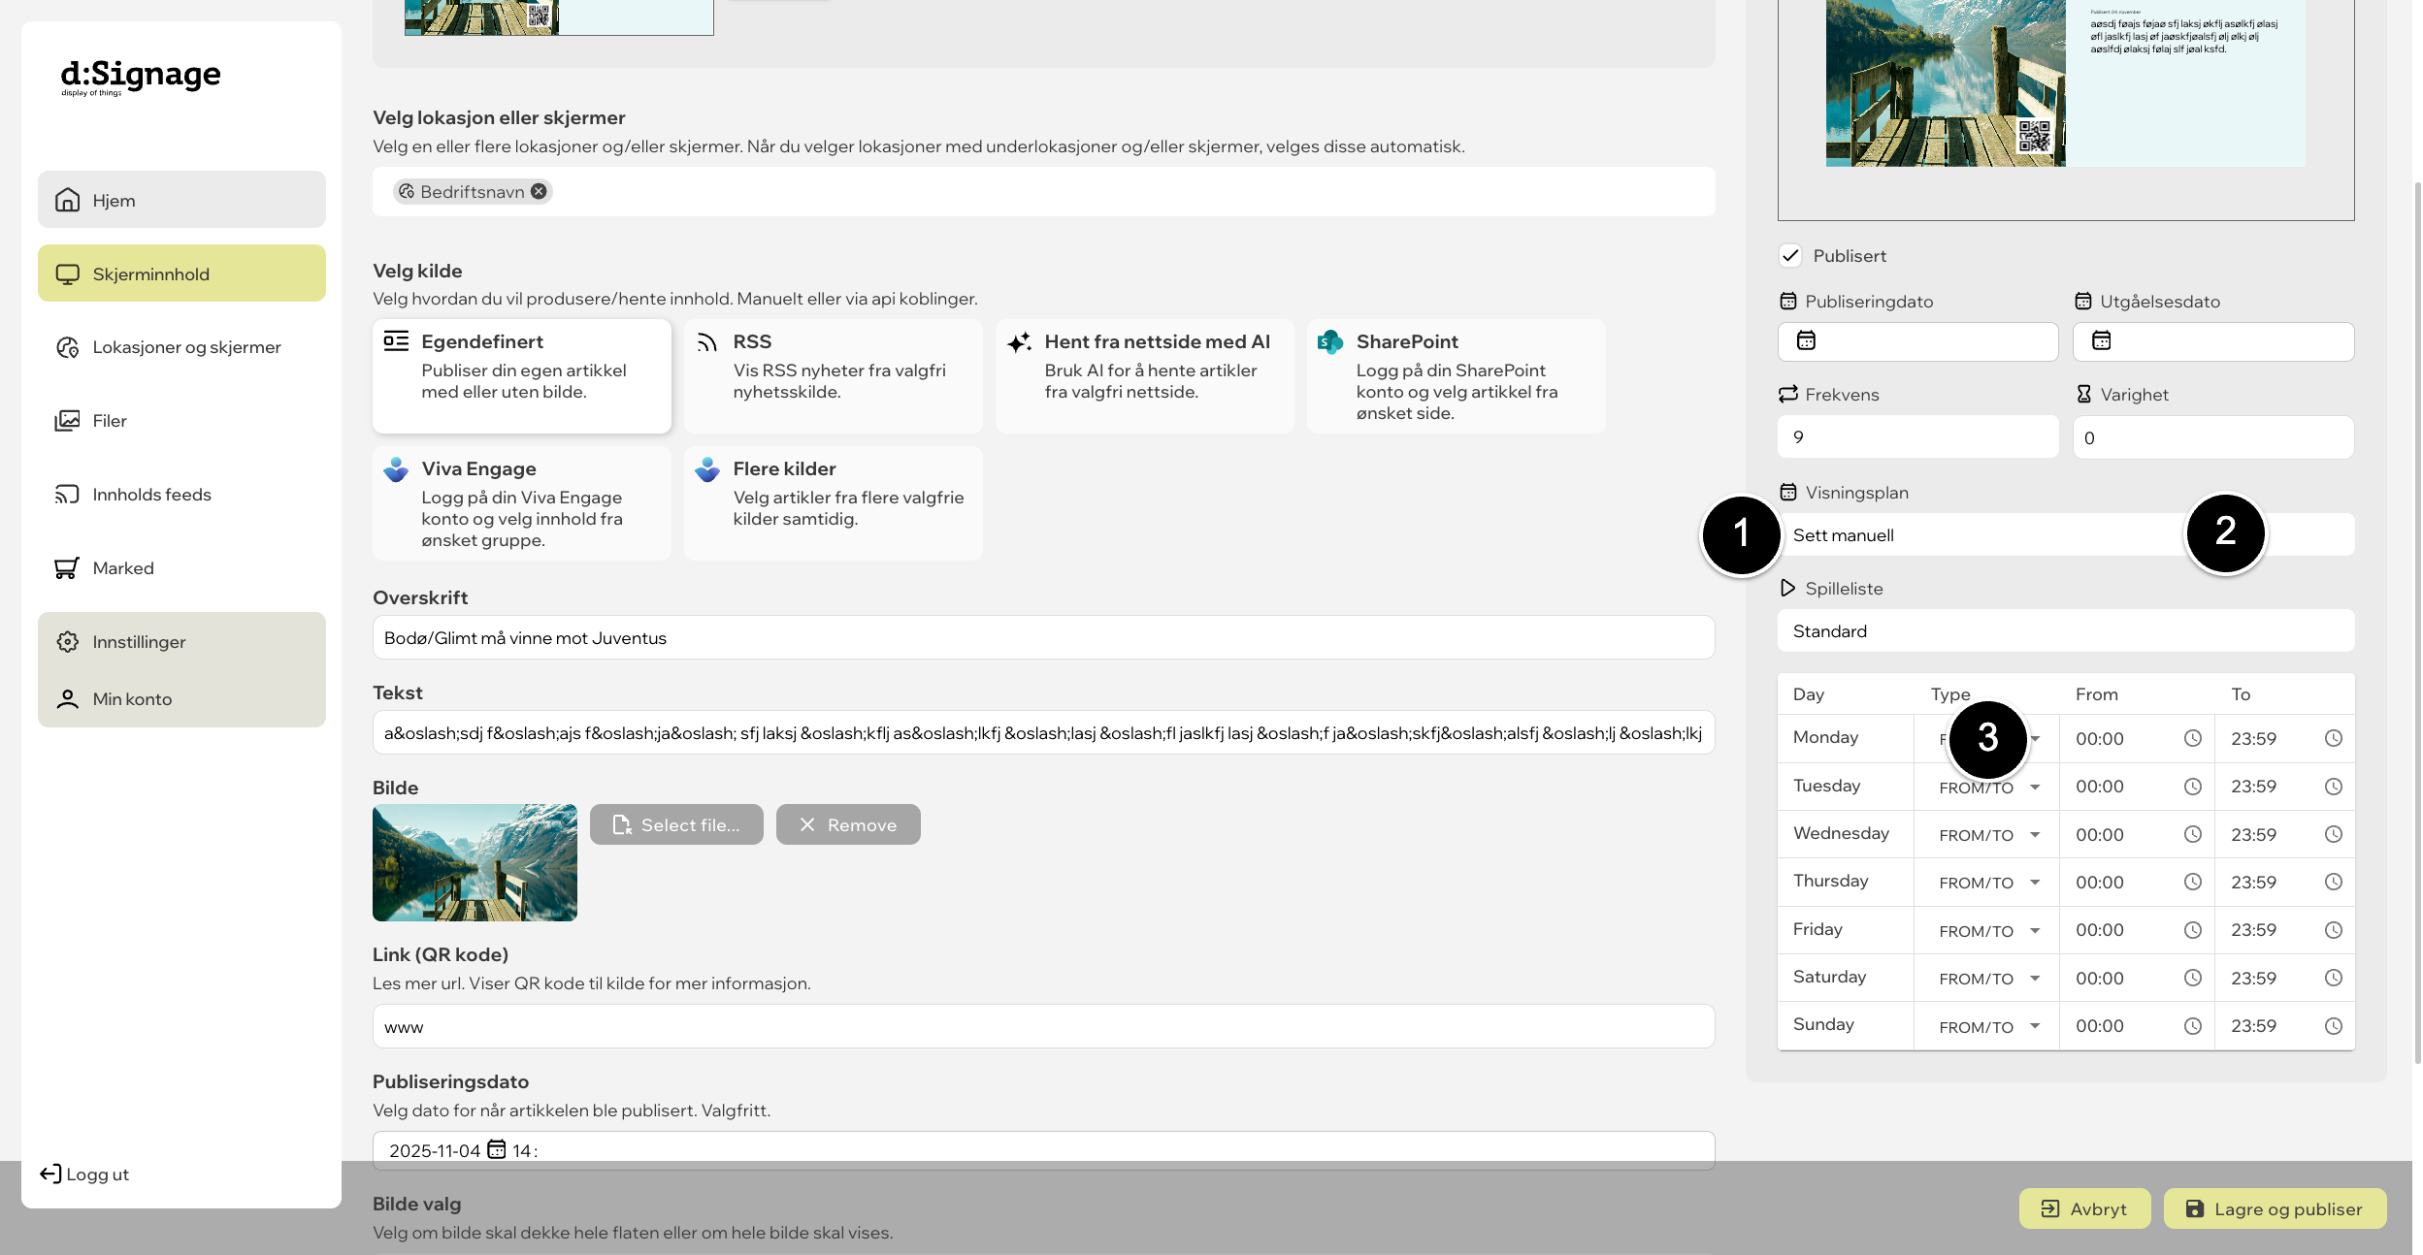Click the AI sparkle icon

point(1019,342)
